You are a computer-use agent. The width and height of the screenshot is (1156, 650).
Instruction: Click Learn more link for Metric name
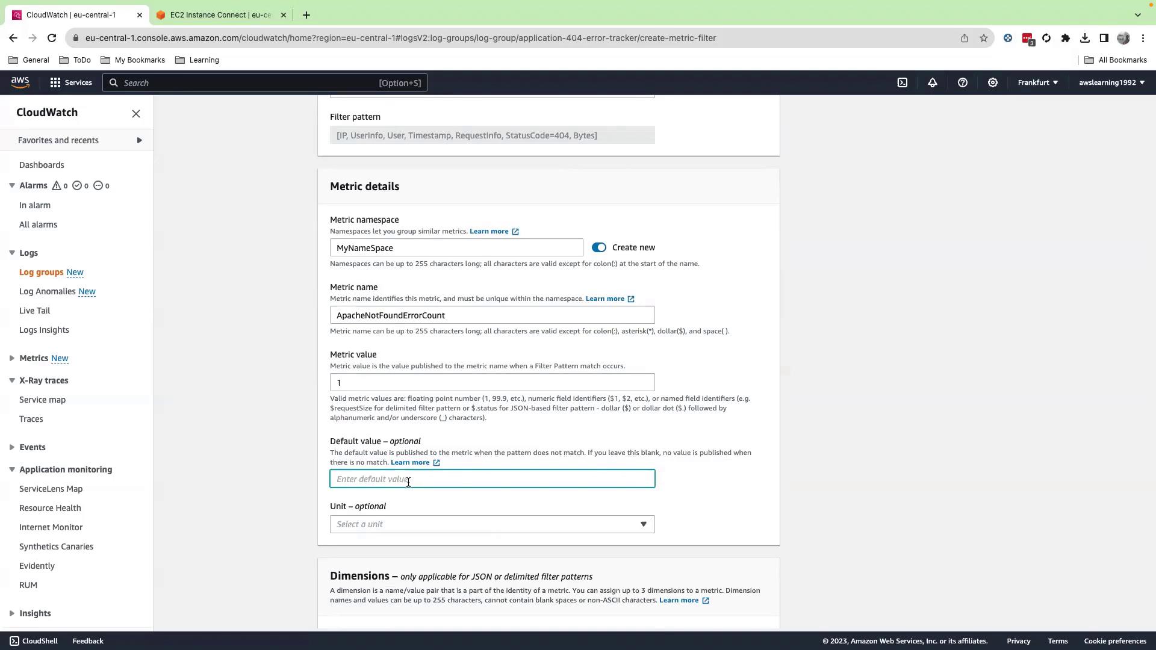(x=610, y=299)
